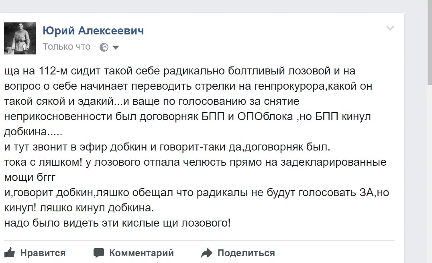Click the speech bubble comment icon
The width and height of the screenshot is (432, 263).
tap(99, 253)
